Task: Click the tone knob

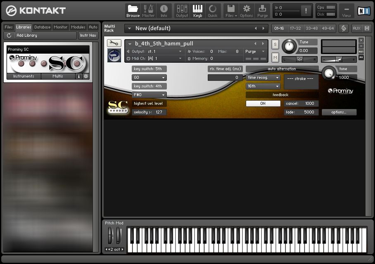Action: pos(329,73)
